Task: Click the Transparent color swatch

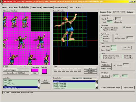Action: pos(35,70)
